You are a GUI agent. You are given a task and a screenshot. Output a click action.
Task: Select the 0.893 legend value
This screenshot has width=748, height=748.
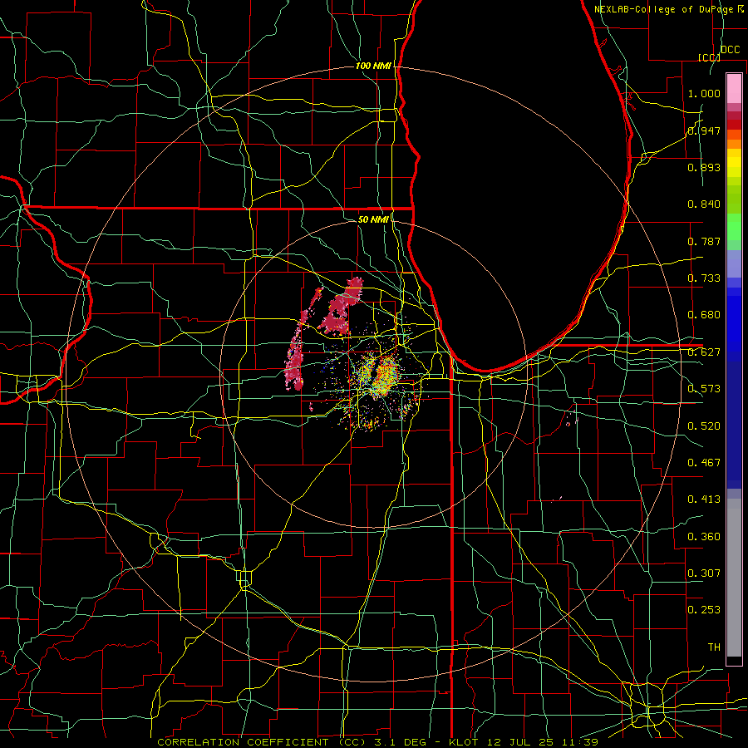pyautogui.click(x=704, y=167)
